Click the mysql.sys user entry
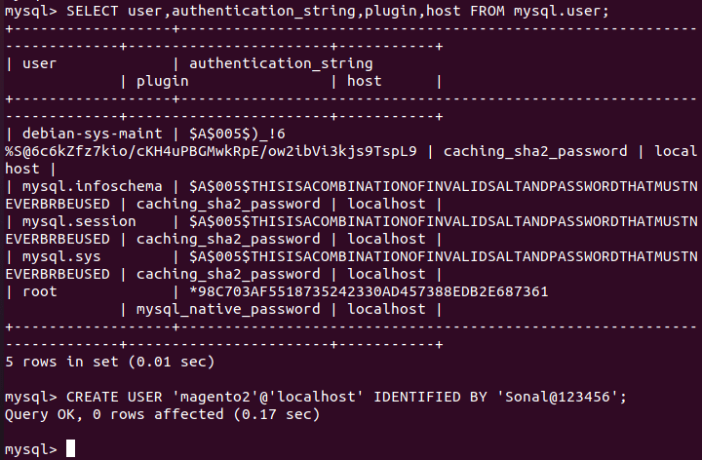The image size is (702, 460). click(61, 257)
